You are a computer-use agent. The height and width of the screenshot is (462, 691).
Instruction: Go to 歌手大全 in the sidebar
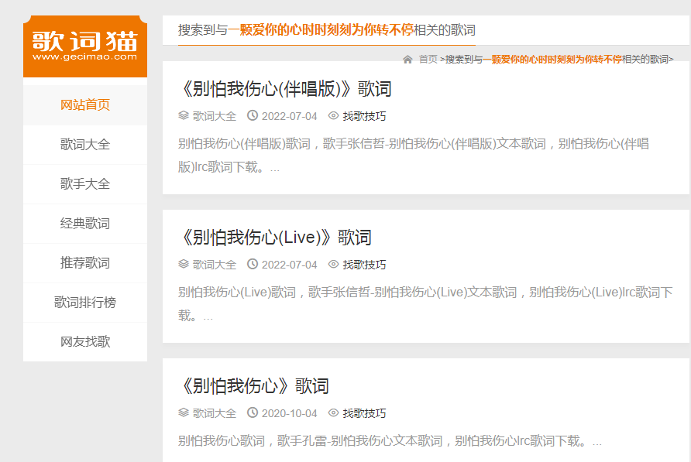[85, 184]
